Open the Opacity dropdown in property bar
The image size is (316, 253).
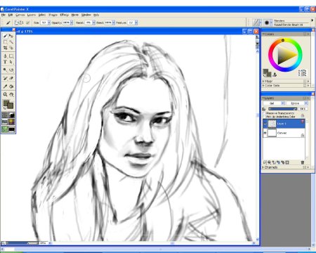[x=72, y=22]
